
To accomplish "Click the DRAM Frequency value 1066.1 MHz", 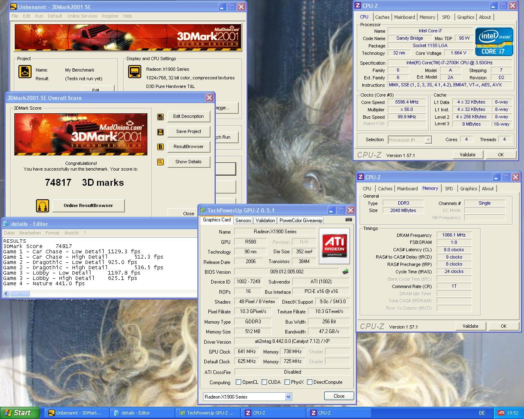I will pos(454,235).
